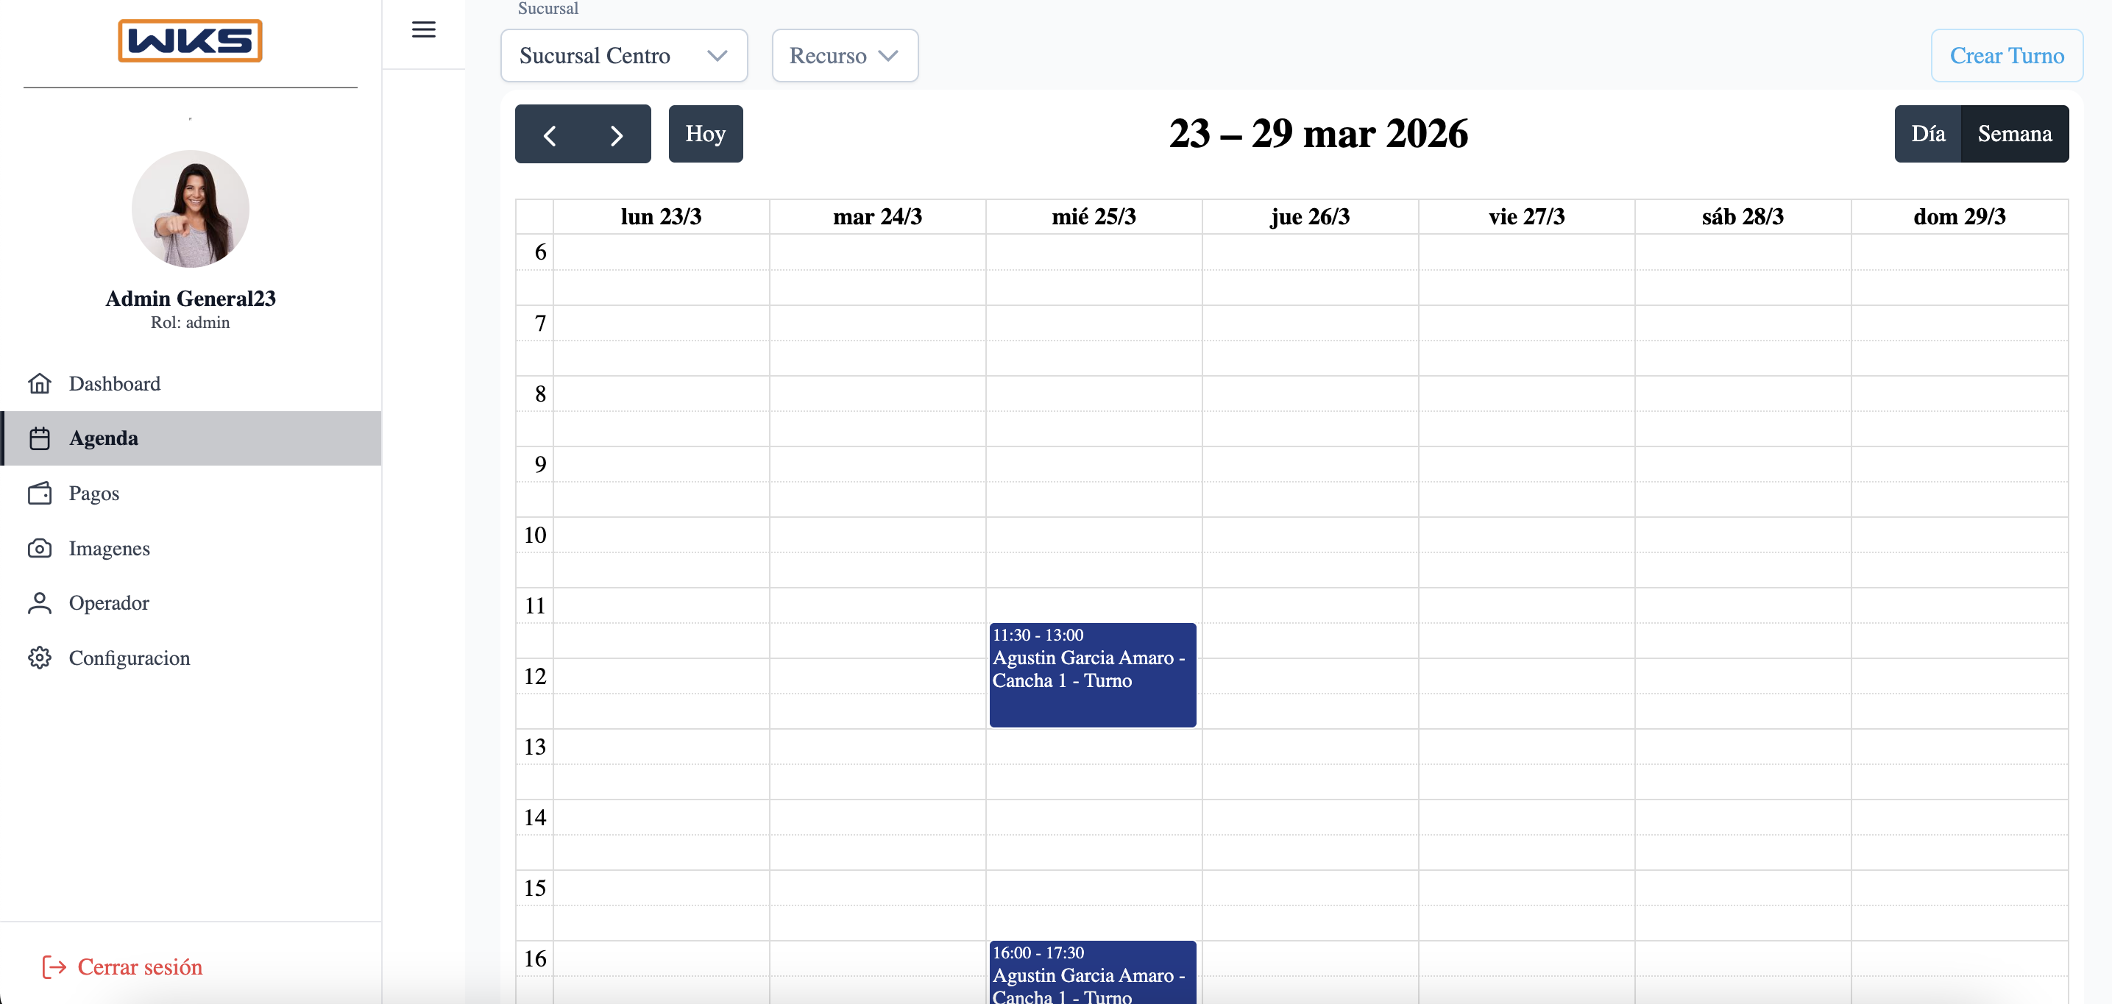The image size is (2112, 1004).
Task: Select the Agenda calendar icon
Action: coord(40,438)
